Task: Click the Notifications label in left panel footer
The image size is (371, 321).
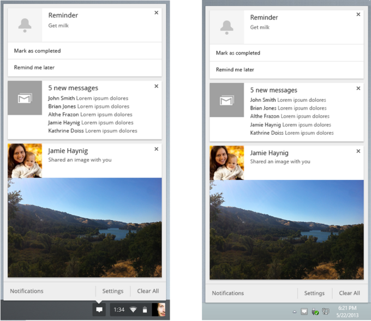Action: pyautogui.click(x=27, y=291)
